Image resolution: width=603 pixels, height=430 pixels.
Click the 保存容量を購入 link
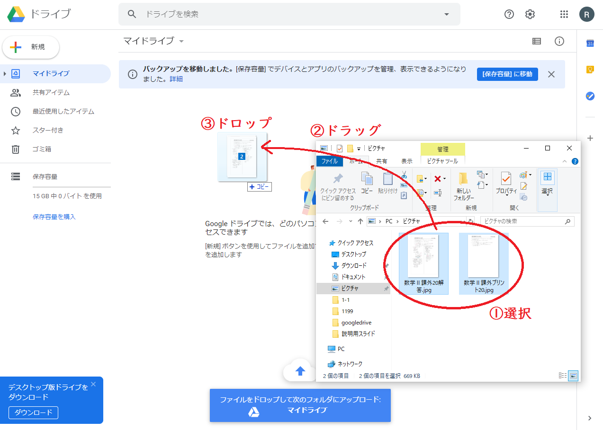54,217
